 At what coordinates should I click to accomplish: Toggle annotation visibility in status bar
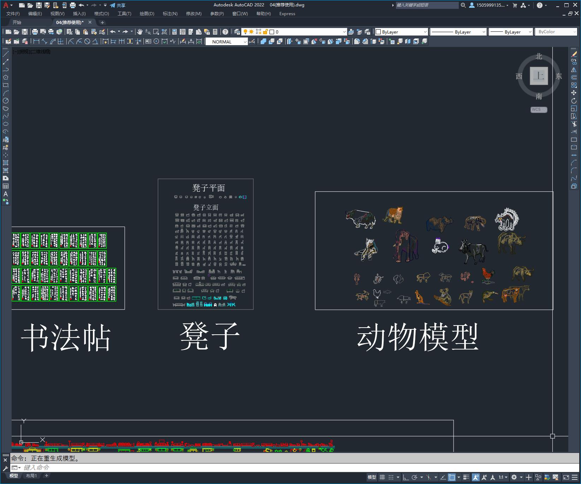476,477
